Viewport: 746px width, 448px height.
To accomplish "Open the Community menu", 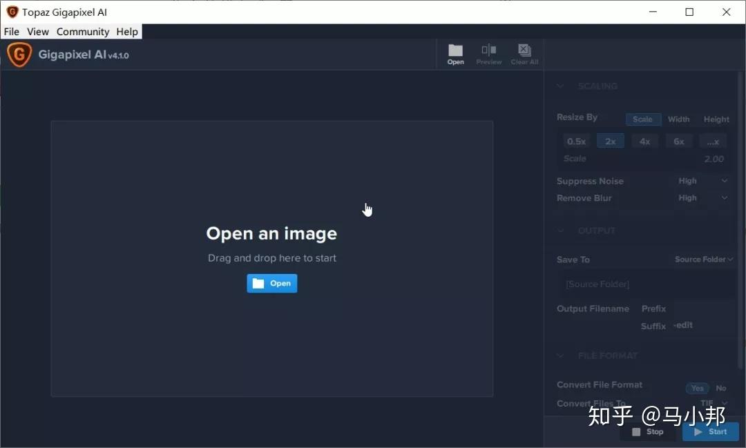I will (83, 32).
